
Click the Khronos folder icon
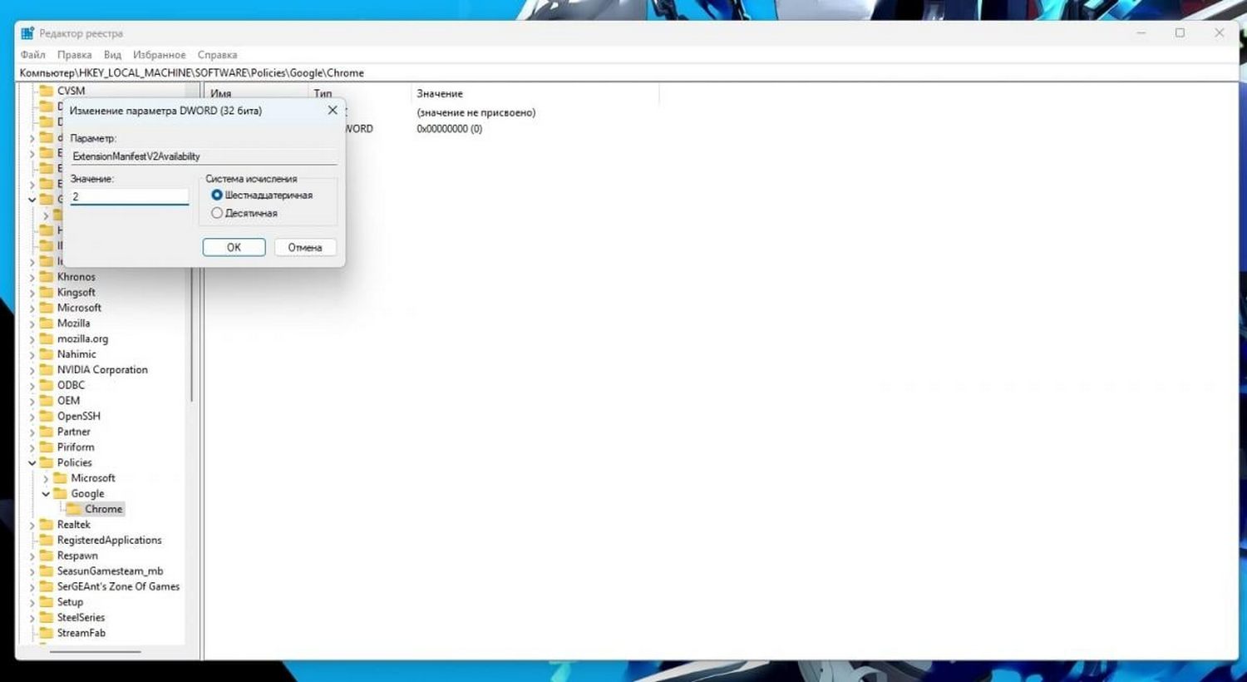point(47,277)
